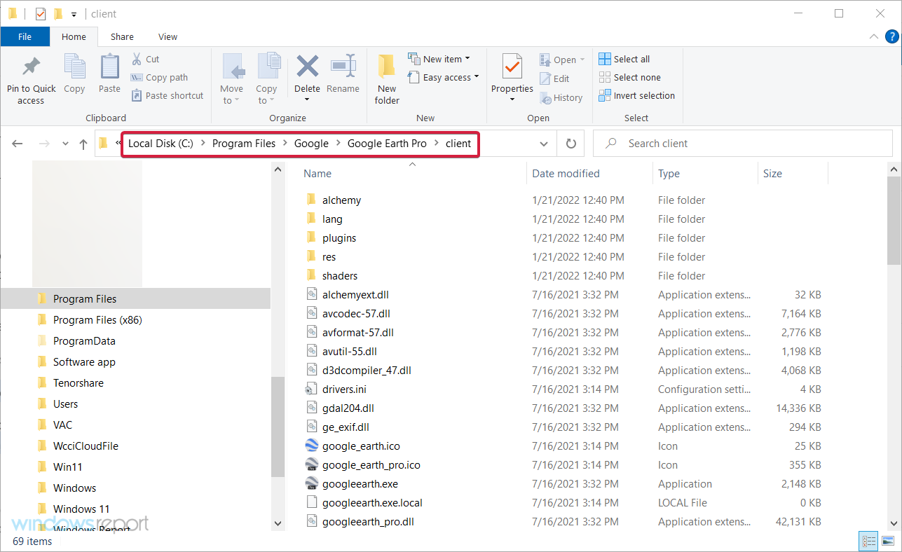The image size is (902, 552).
Task: Click the Paste clipboard icon
Action: click(x=109, y=67)
